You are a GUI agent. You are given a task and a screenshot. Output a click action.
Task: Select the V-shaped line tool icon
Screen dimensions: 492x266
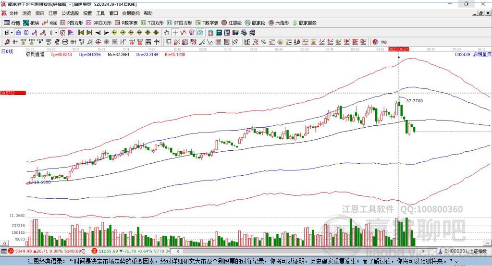click(210, 42)
